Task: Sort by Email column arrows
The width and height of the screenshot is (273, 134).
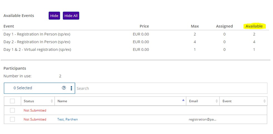Action: click(216, 101)
